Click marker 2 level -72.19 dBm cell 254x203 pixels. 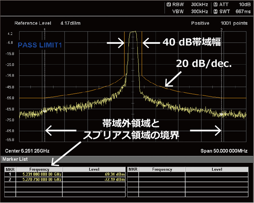(94, 180)
